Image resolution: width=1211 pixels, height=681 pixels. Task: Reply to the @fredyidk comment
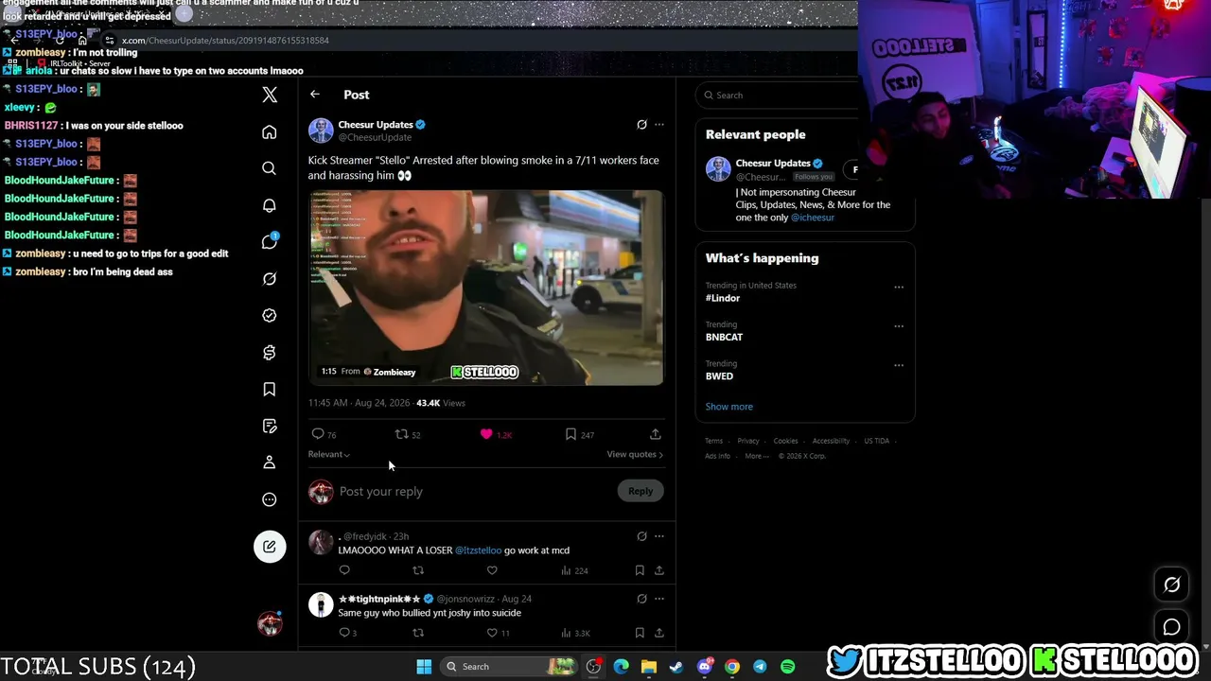(344, 570)
